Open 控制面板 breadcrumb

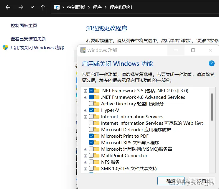point(76,7)
